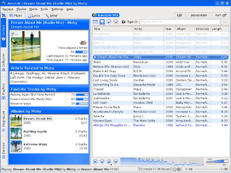This screenshot has height=173, width=231.
Task: Select the track Viscera Eyes
Action: click(x=161, y=121)
